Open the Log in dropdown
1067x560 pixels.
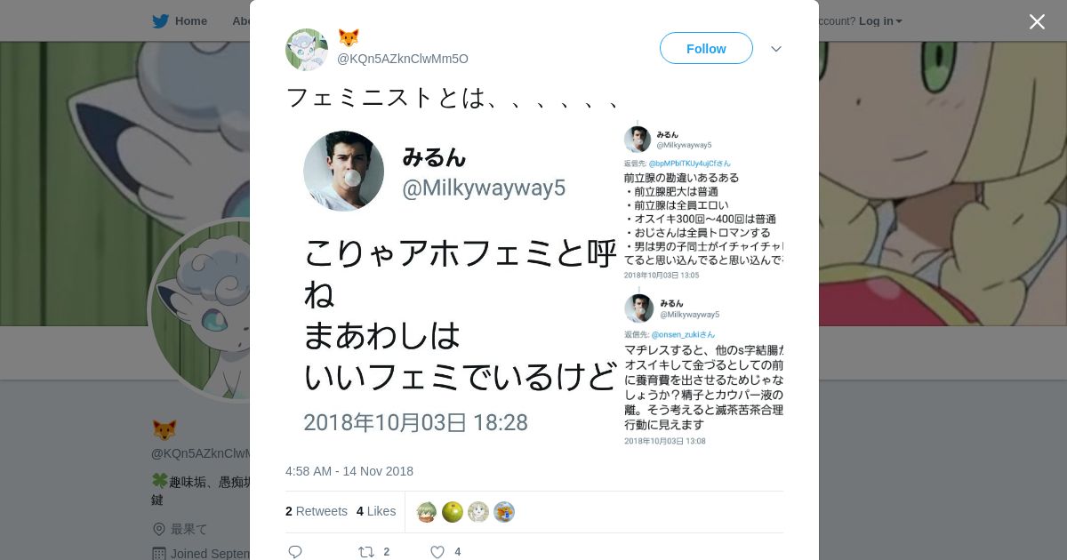(880, 21)
